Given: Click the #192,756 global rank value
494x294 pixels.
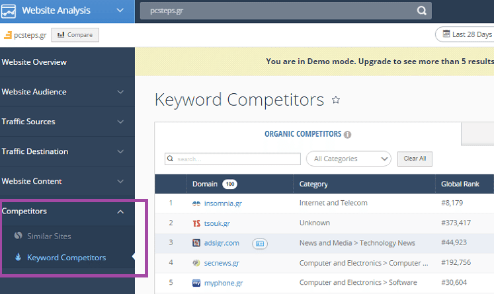Looking at the screenshot, I should click(x=456, y=262).
